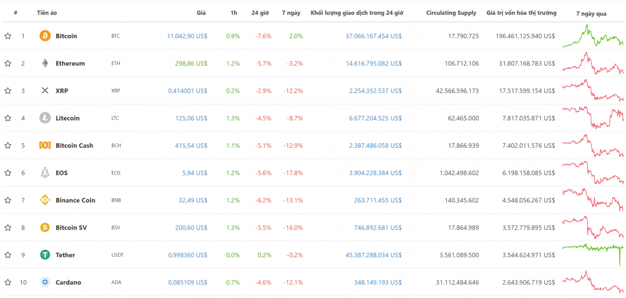Viewport: 626px width, 298px height.
Task: Open the Ethereum coin name link
Action: click(70, 63)
